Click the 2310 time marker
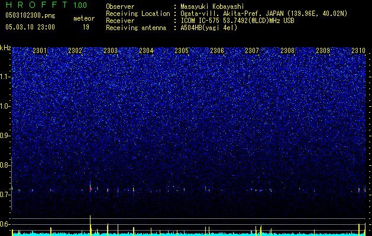Screen dimensions: 372x236 pos(358,51)
